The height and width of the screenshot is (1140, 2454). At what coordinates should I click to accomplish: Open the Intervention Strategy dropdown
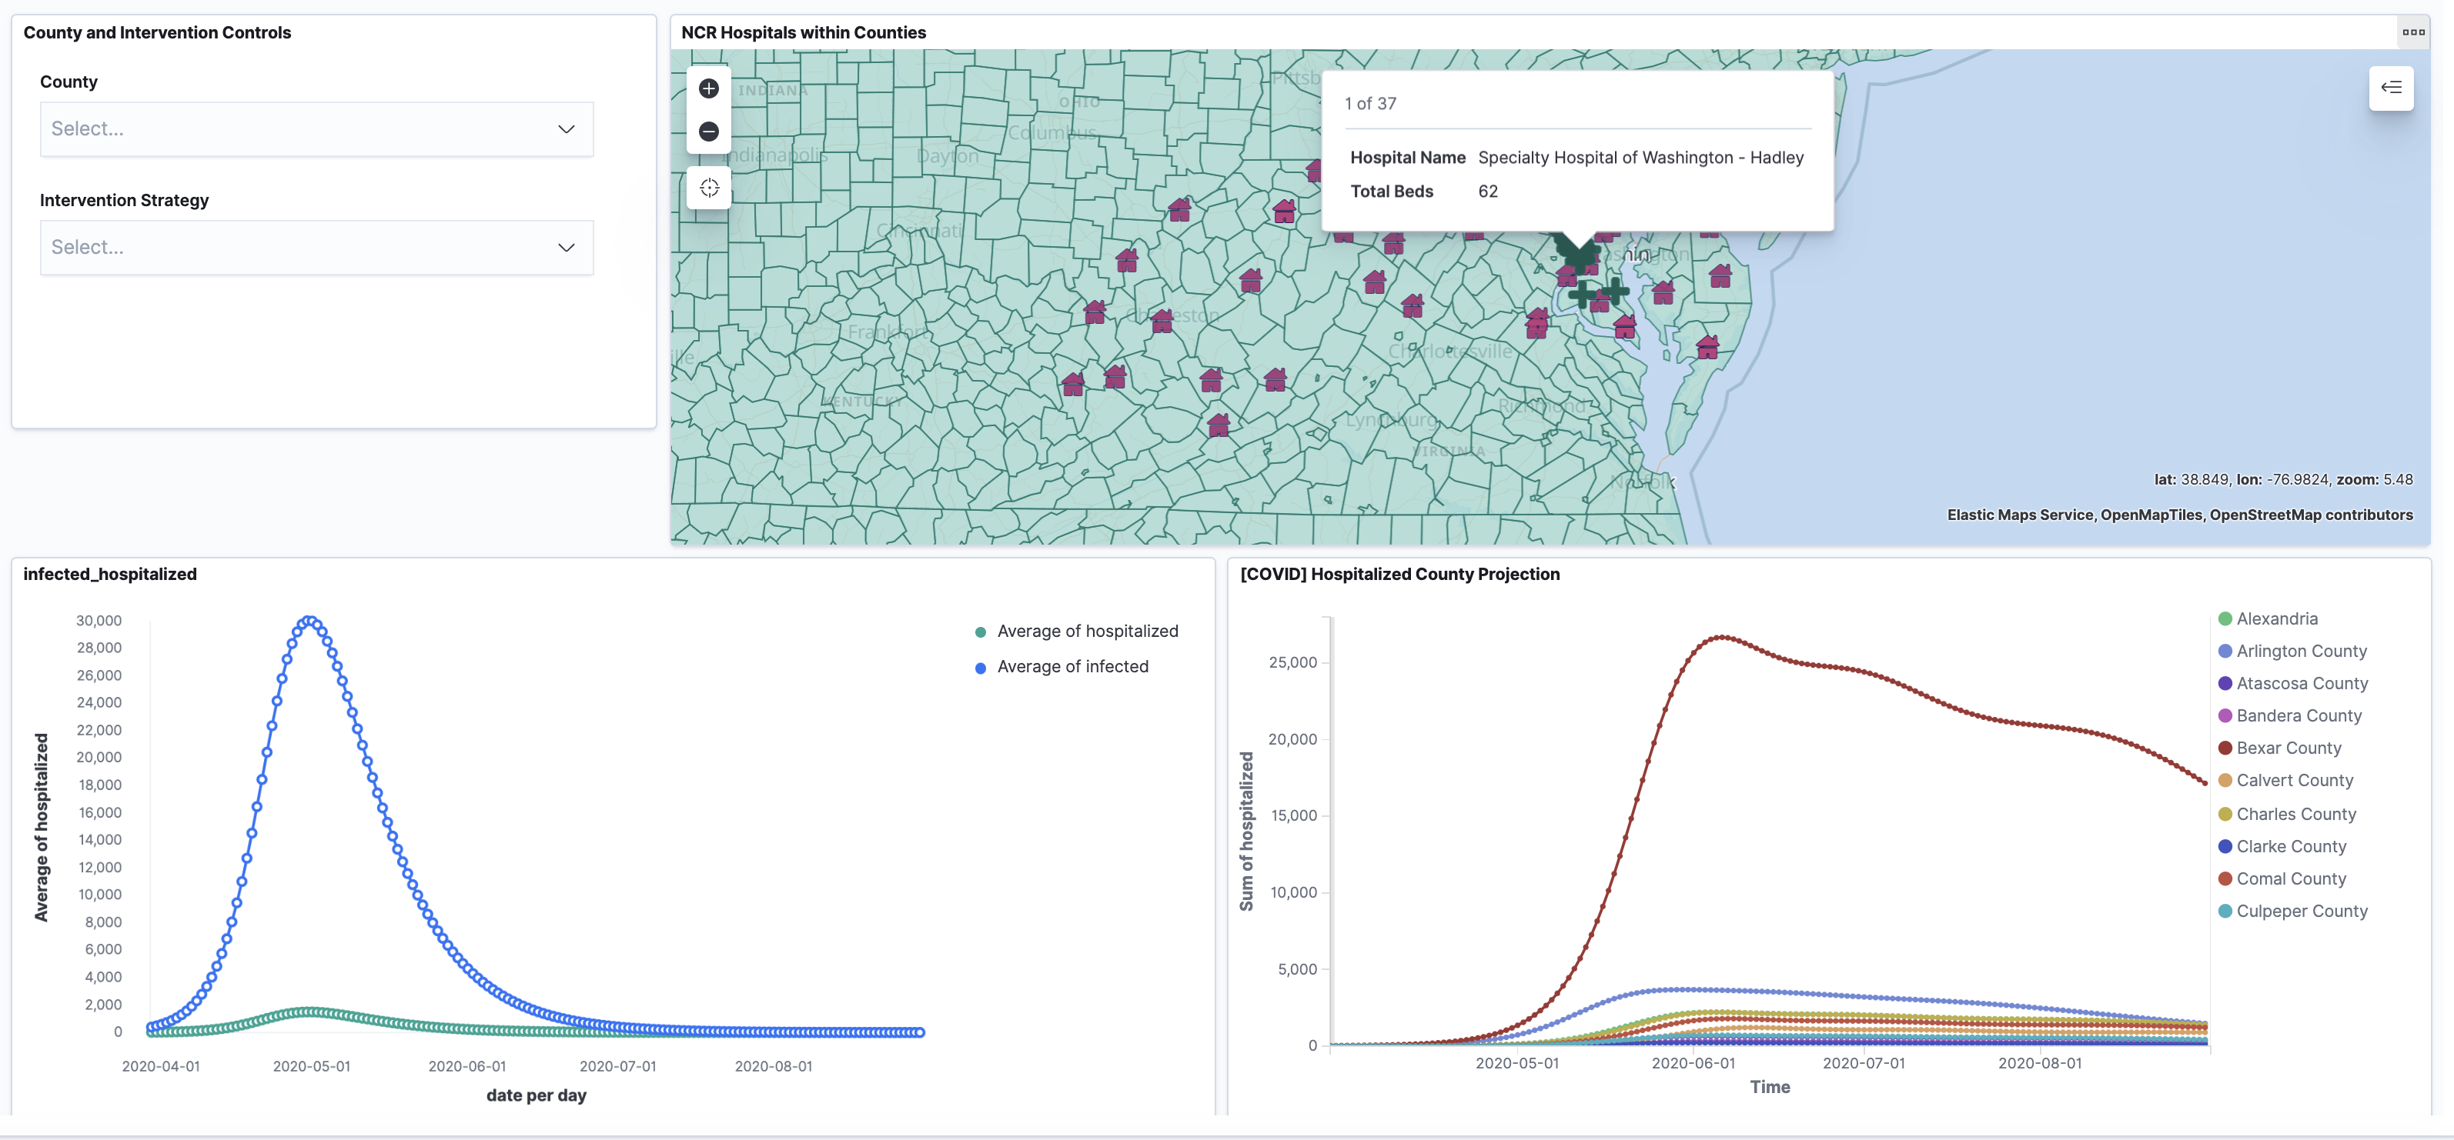coord(316,248)
